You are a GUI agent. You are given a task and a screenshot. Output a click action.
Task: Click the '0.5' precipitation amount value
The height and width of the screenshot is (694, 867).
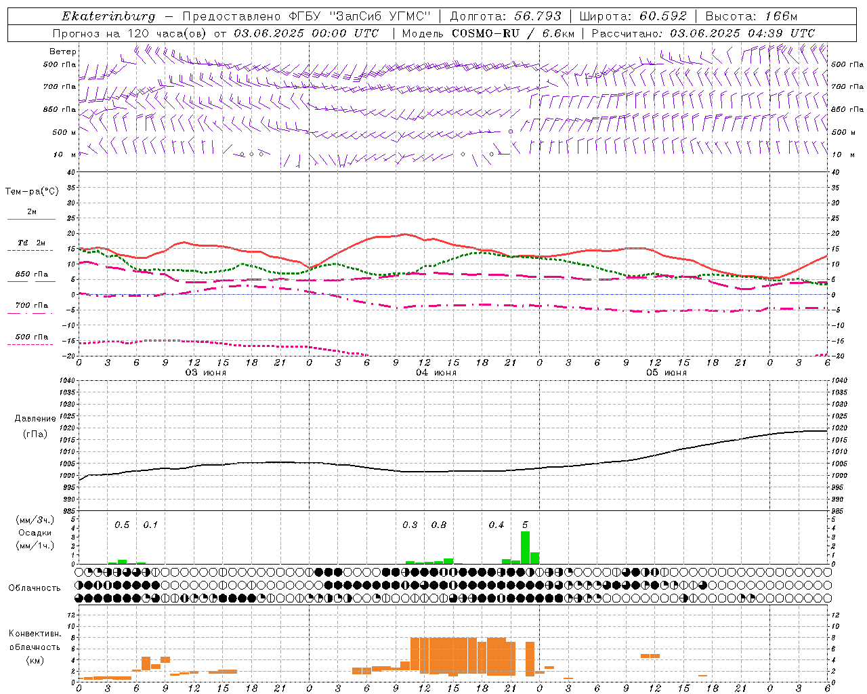122,525
